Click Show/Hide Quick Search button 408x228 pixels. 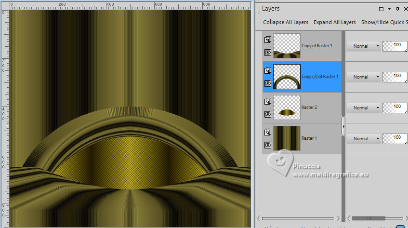tap(384, 22)
